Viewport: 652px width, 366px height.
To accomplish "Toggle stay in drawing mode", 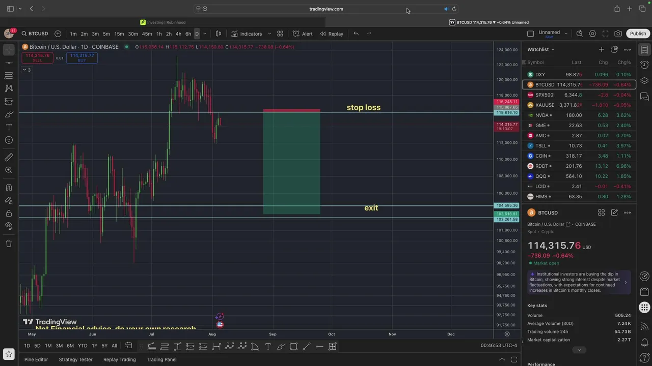I will coord(9,200).
